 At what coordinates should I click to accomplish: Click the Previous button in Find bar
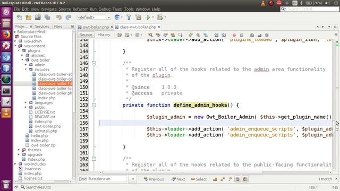[x=154, y=179]
